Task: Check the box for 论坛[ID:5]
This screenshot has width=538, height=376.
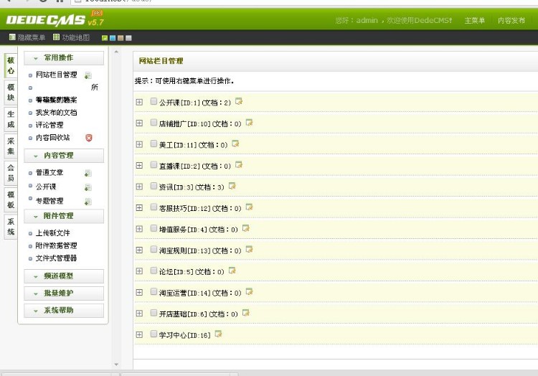Action: coord(154,271)
